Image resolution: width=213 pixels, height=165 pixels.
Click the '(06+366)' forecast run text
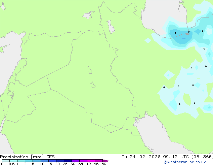pyautogui.click(x=202, y=157)
